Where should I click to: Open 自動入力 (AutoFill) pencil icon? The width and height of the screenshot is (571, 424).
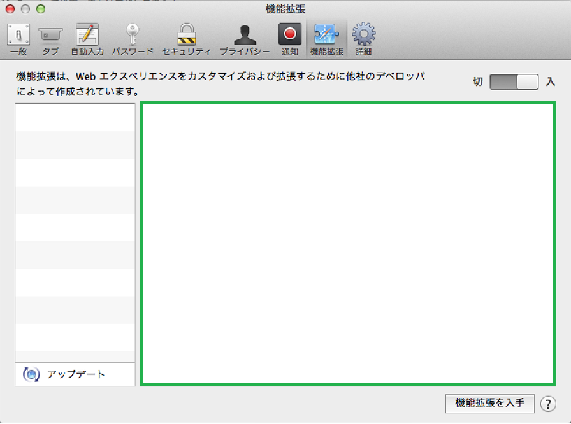87,38
